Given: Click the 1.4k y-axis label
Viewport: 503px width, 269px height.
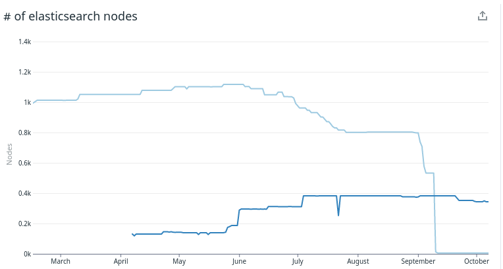Looking at the screenshot, I should click(25, 42).
